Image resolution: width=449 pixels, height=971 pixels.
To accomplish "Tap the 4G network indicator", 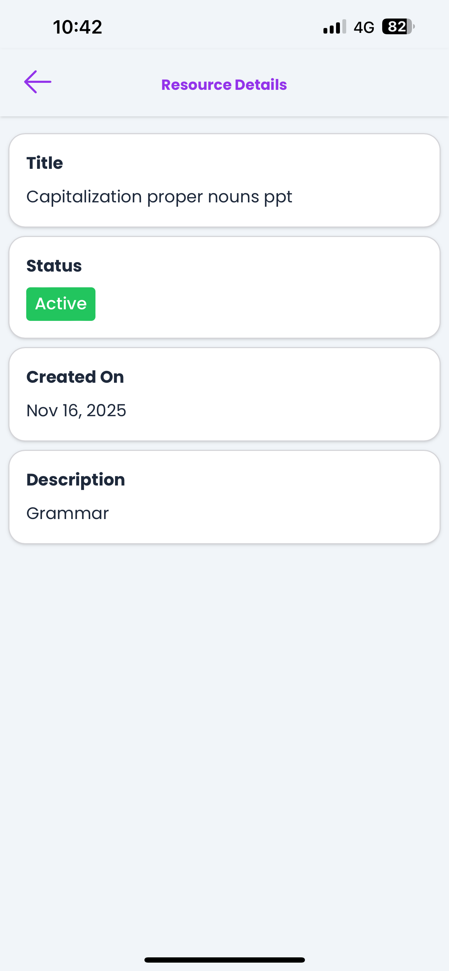I will 364,27.
